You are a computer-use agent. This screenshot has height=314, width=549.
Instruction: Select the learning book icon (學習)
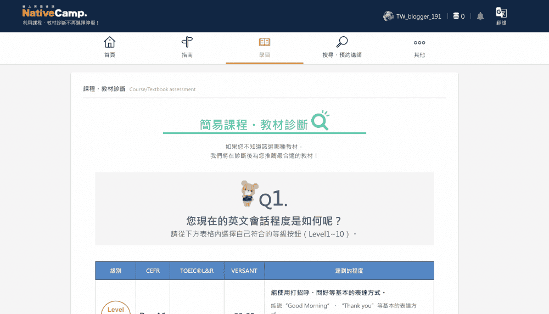click(265, 42)
